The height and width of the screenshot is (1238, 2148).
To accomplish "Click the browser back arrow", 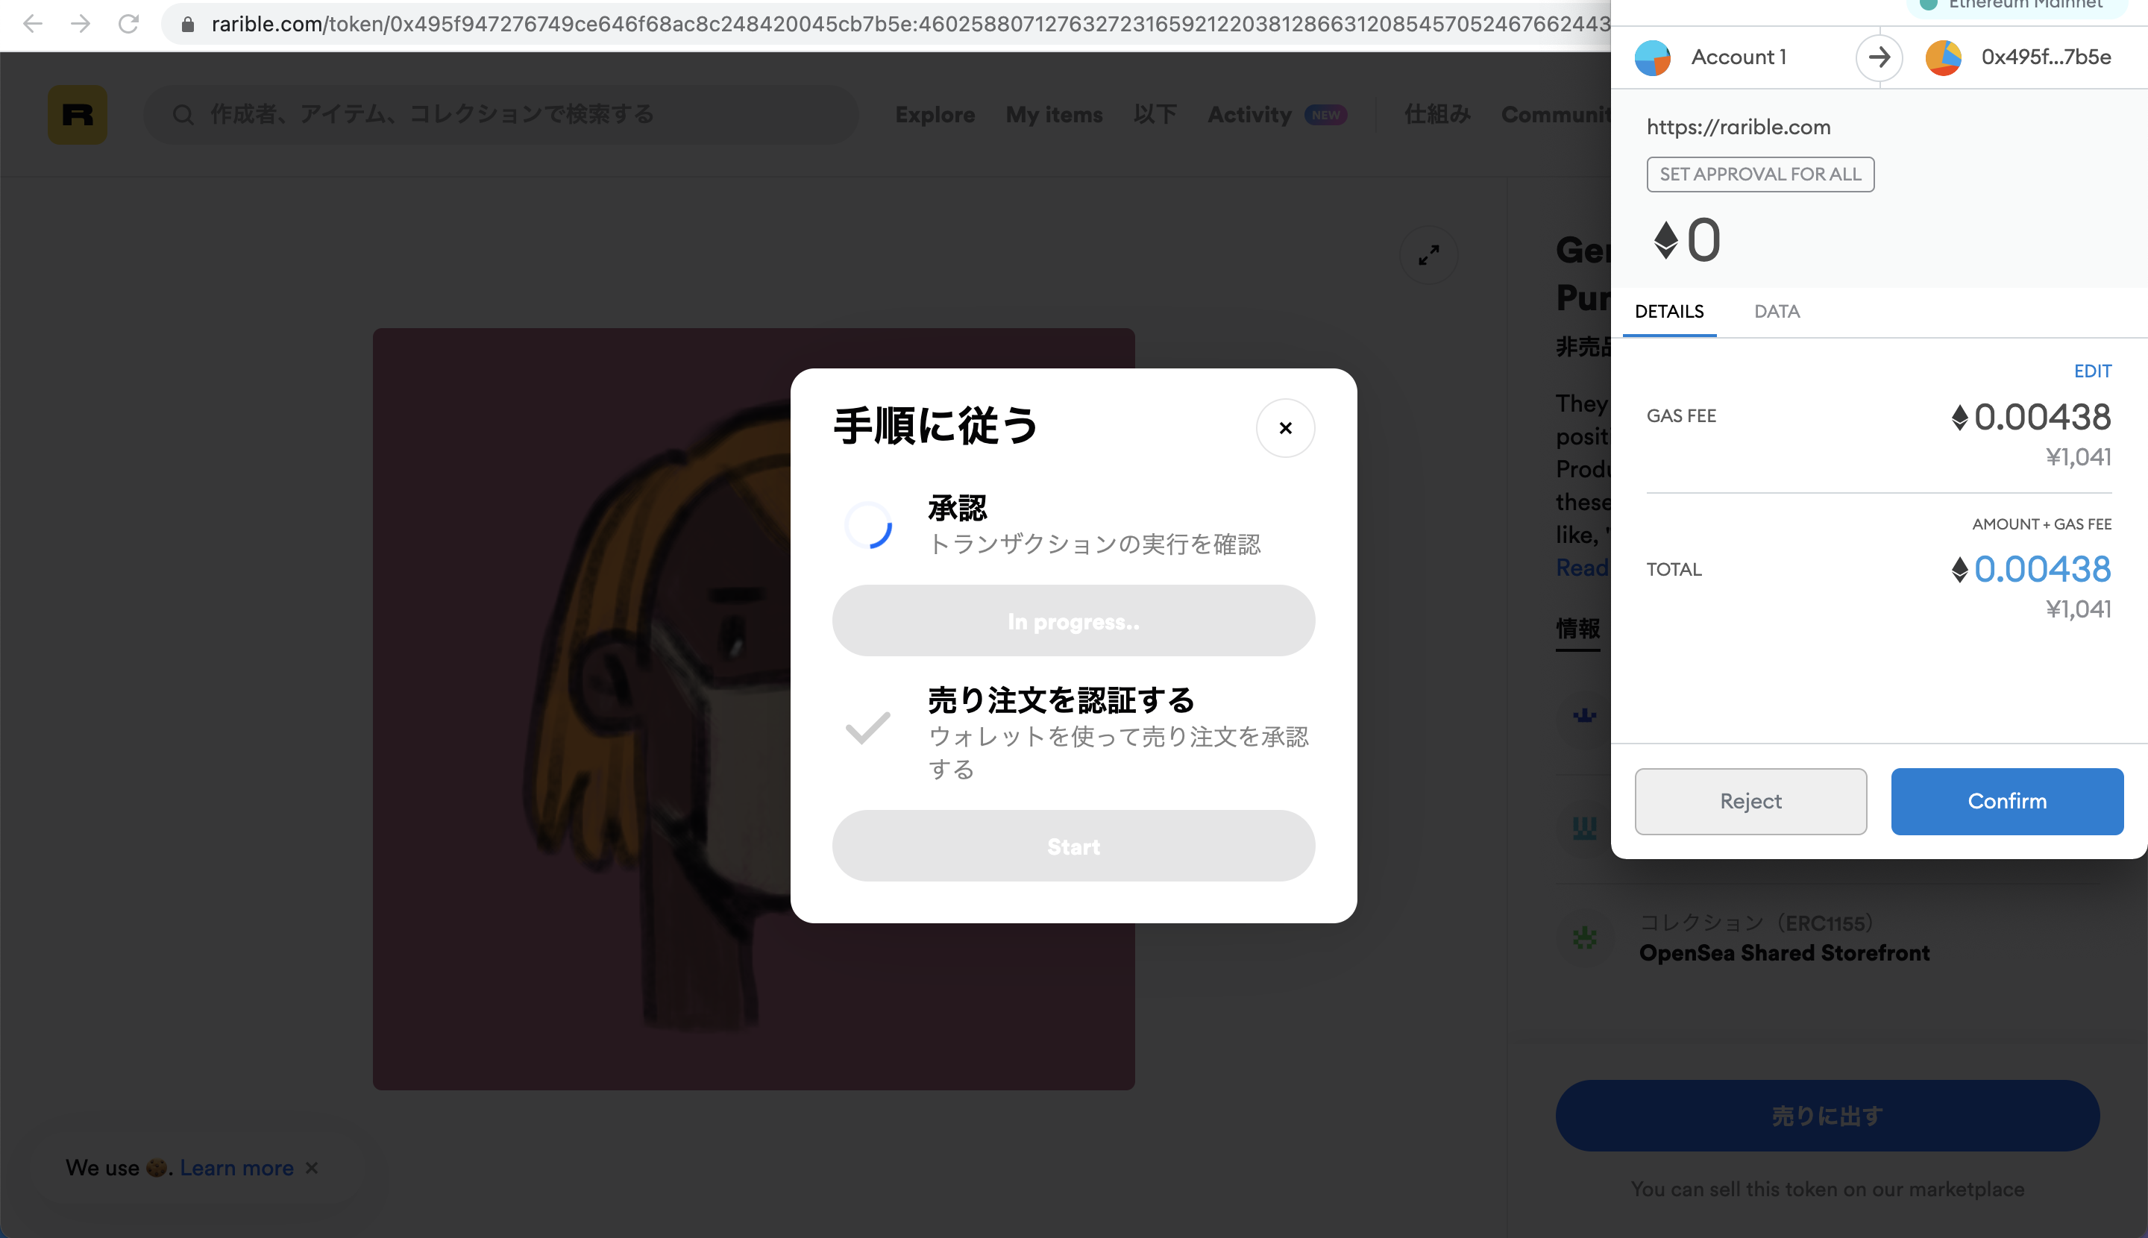I will 32,24.
